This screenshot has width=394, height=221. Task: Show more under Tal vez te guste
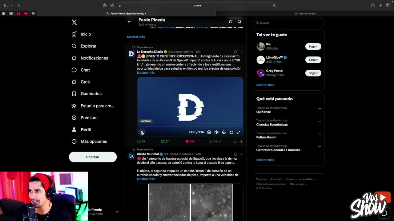click(265, 85)
